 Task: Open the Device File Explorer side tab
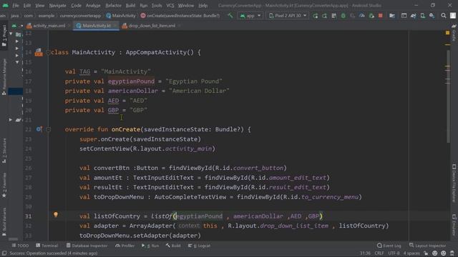click(454, 183)
